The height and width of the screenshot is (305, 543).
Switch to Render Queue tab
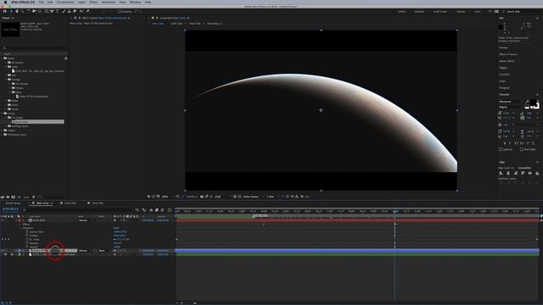tap(14, 203)
